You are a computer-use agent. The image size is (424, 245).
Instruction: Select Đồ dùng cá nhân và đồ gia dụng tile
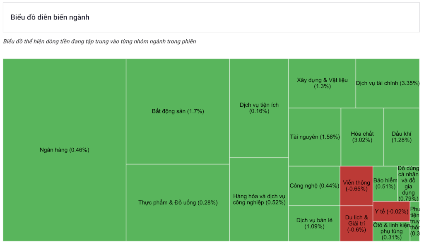[x=408, y=184]
